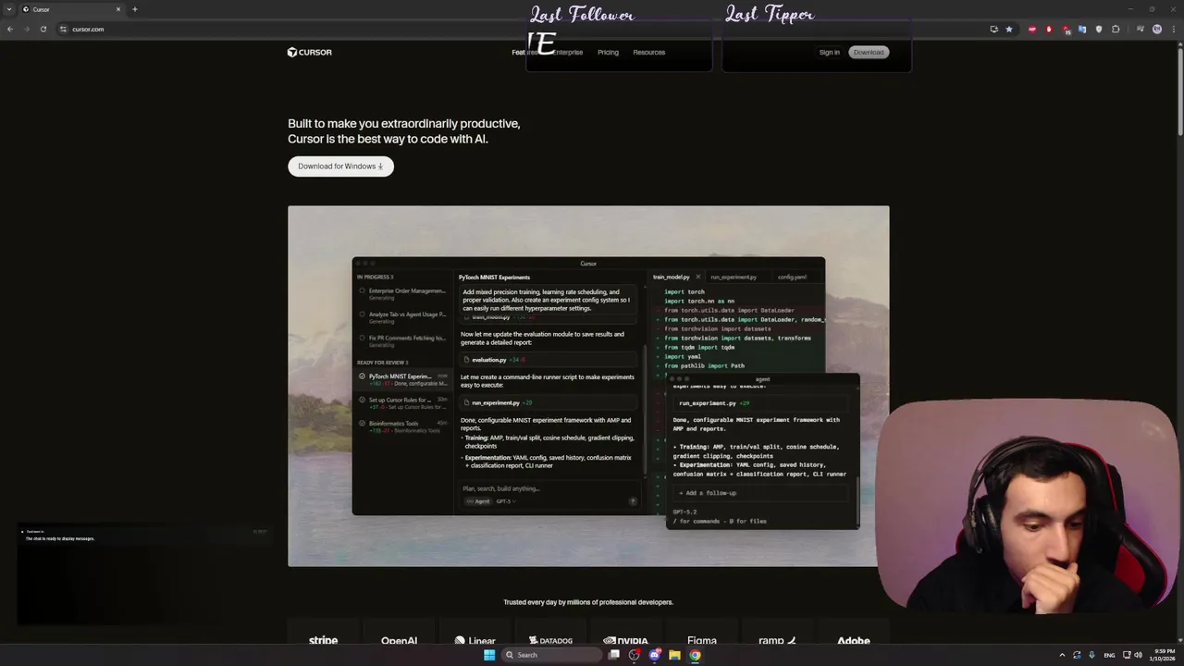Screen dimensions: 1184x666
Task: Click the page vertical scrollbar
Action: coord(1179,92)
